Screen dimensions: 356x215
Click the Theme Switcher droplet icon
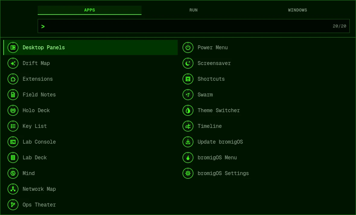(188, 110)
